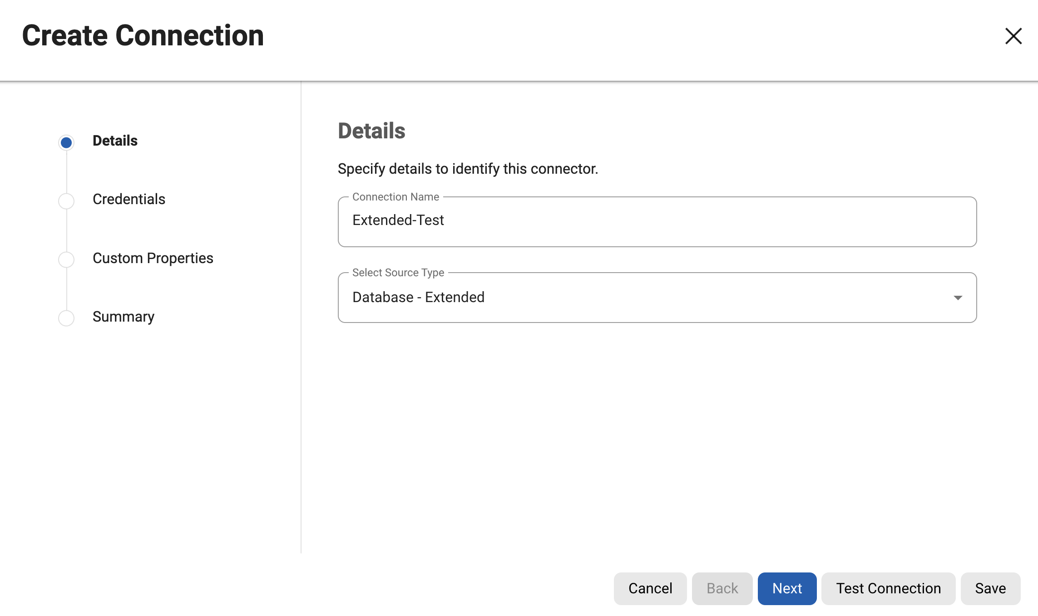1038x616 pixels.
Task: Click the Details step label
Action: pos(114,141)
